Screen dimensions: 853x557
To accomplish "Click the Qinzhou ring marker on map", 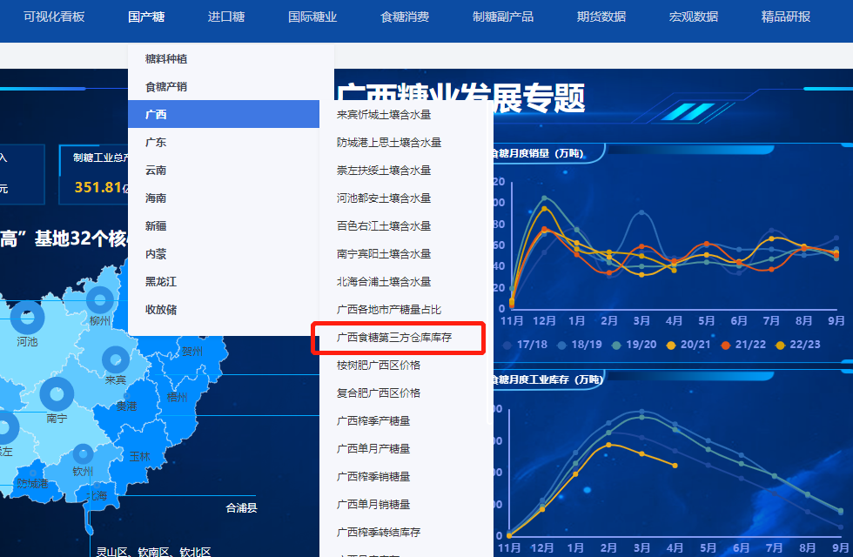I will (x=83, y=453).
